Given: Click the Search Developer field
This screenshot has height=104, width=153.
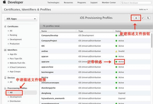Looking at the screenshot, I should tap(136, 3).
